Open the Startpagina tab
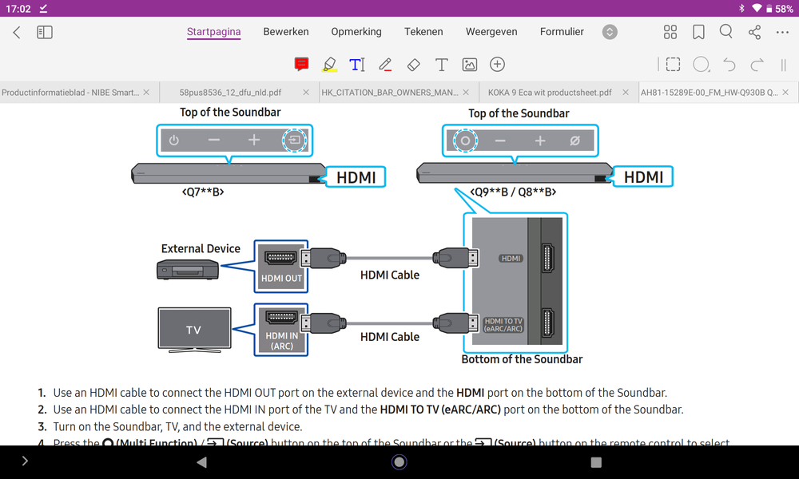Screen dimensions: 799x479 pyautogui.click(x=213, y=32)
